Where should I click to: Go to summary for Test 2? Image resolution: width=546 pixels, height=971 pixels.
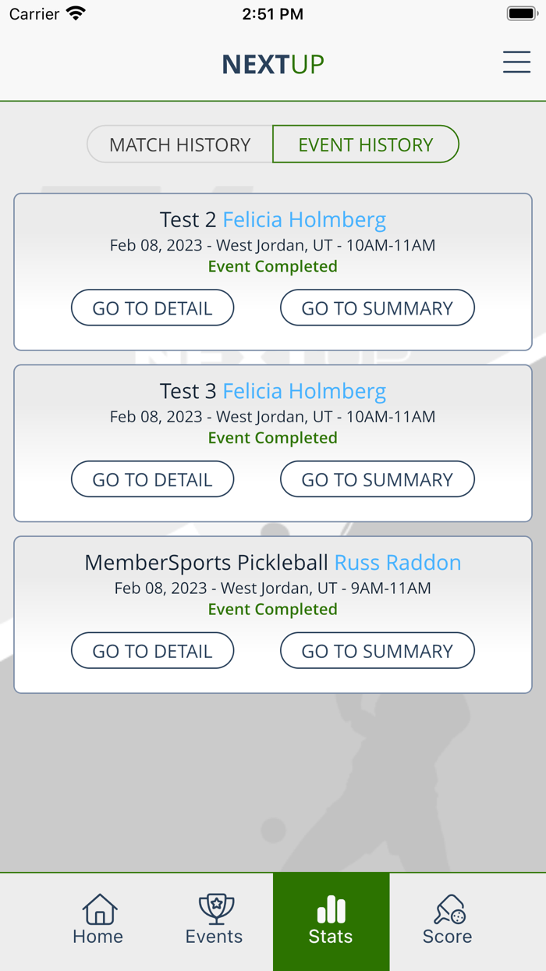(377, 308)
